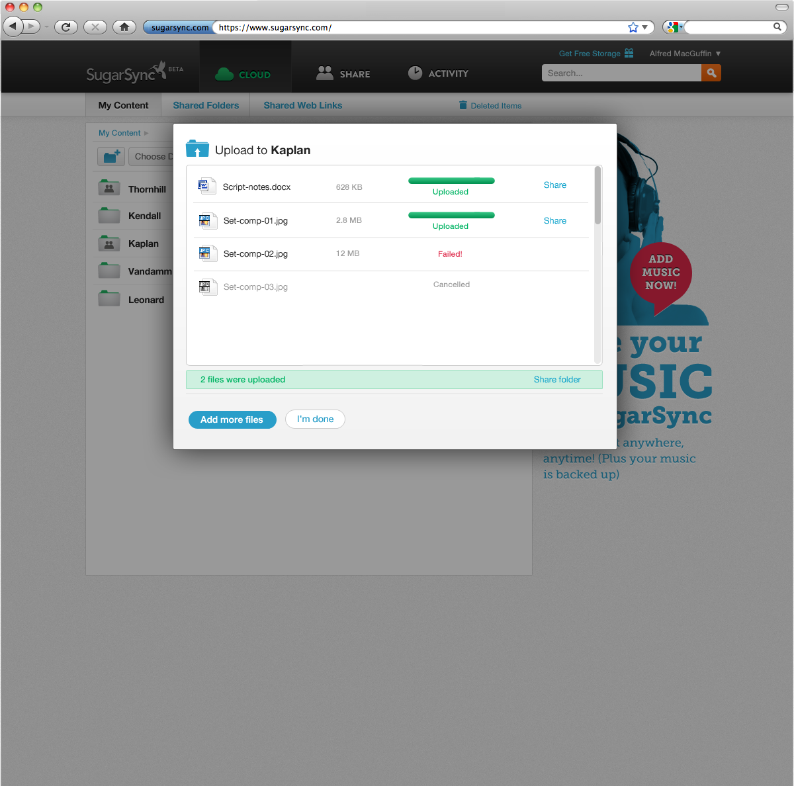
Task: Click the new folder plus icon button
Action: [x=111, y=157]
